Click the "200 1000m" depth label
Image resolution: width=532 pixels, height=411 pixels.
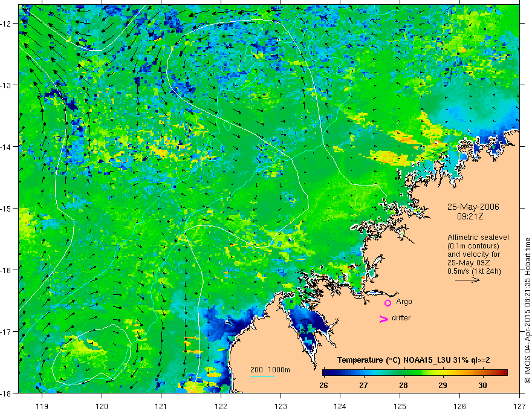click(x=270, y=370)
